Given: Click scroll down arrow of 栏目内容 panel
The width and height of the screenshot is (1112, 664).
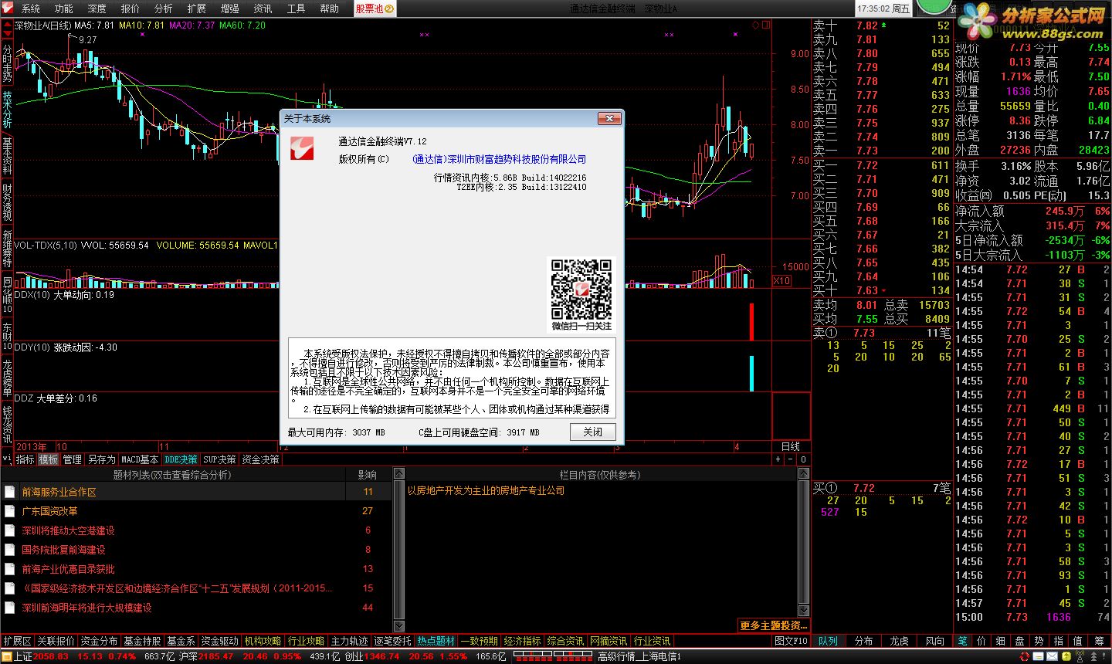Looking at the screenshot, I should click(x=803, y=611).
